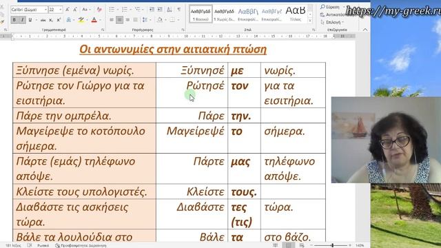Align paragraph to the left

(112, 20)
